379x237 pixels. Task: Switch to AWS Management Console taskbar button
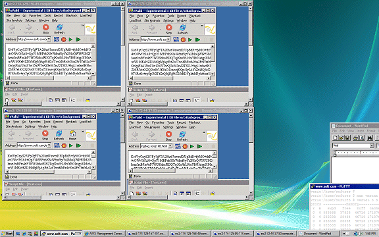pyautogui.click(x=105, y=234)
